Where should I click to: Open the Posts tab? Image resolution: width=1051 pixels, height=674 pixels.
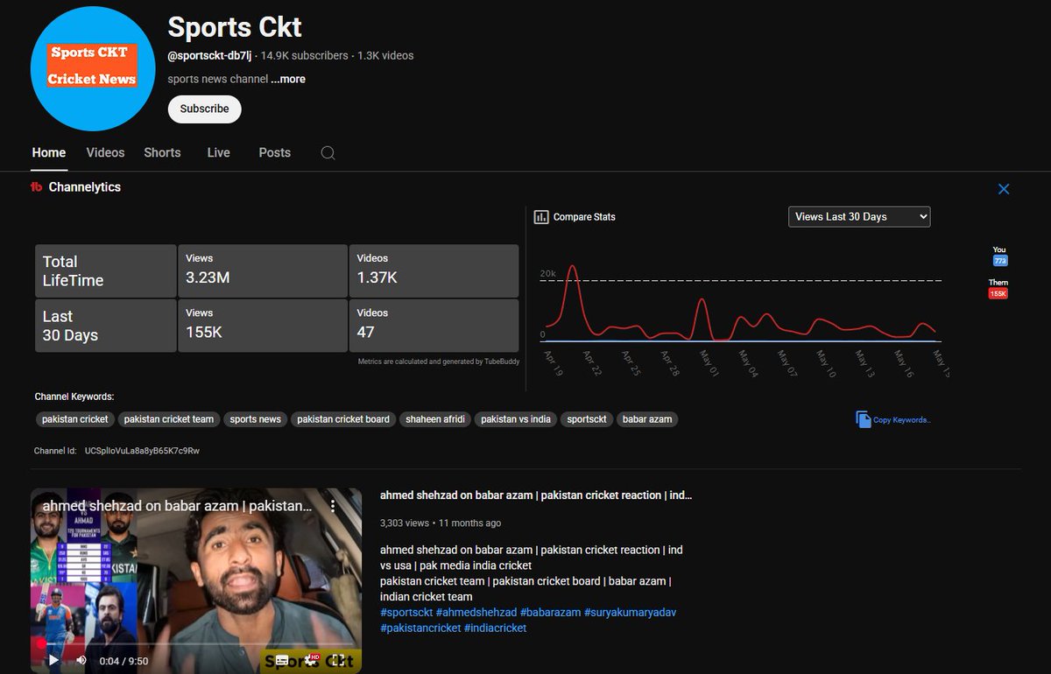coord(274,152)
